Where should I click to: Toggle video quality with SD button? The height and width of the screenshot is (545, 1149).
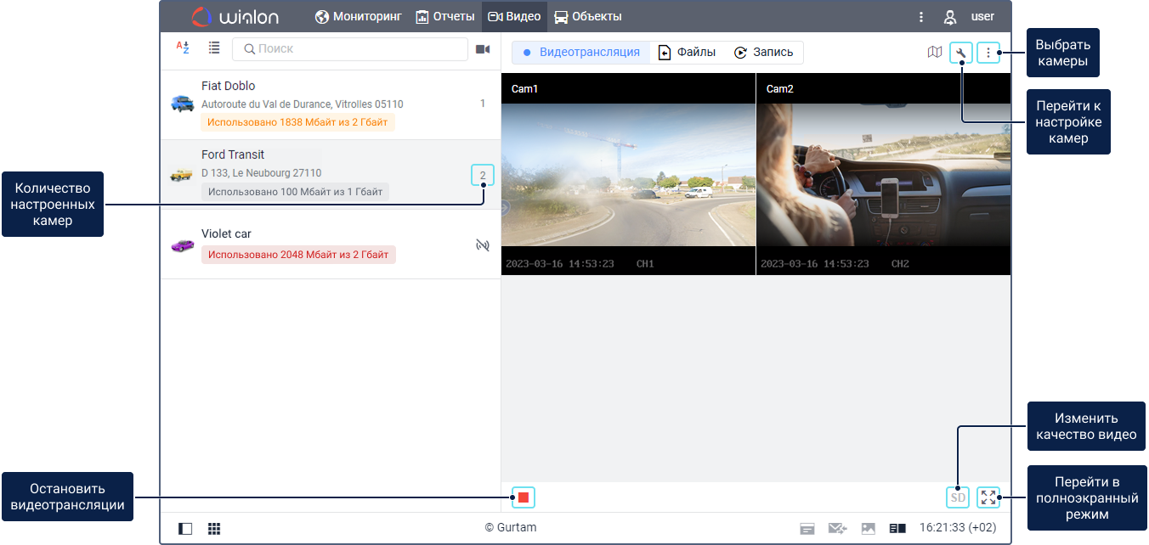click(x=958, y=497)
